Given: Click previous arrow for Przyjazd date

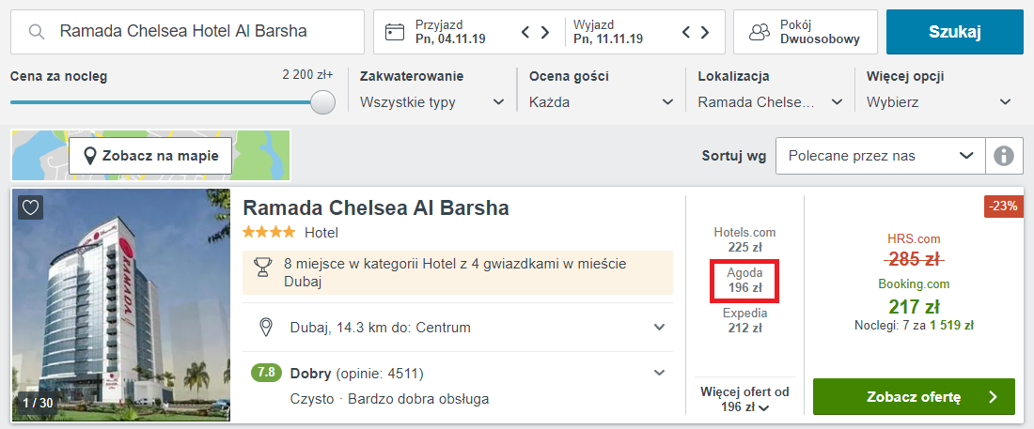Looking at the screenshot, I should point(527,33).
